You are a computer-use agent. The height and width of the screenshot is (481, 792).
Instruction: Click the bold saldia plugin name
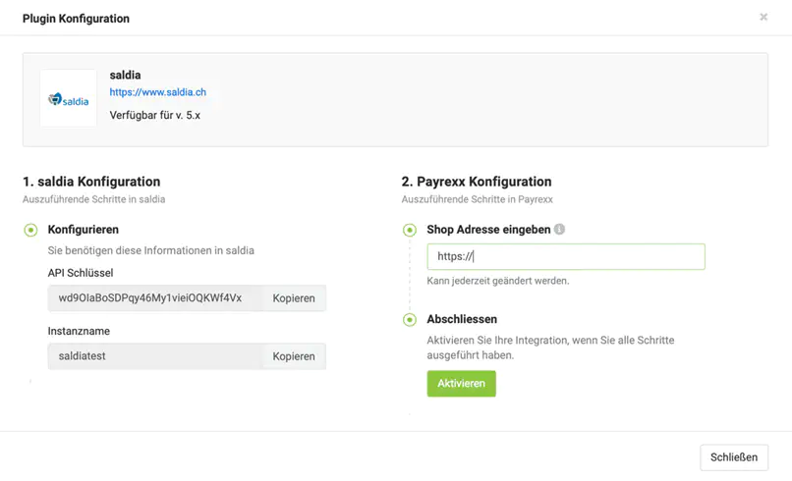[x=125, y=75]
